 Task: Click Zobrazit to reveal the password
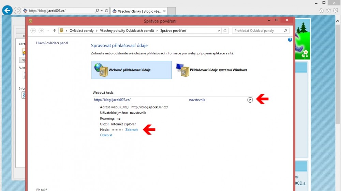tap(131, 130)
